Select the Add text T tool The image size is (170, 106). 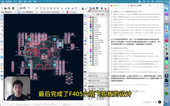(x=85, y=75)
